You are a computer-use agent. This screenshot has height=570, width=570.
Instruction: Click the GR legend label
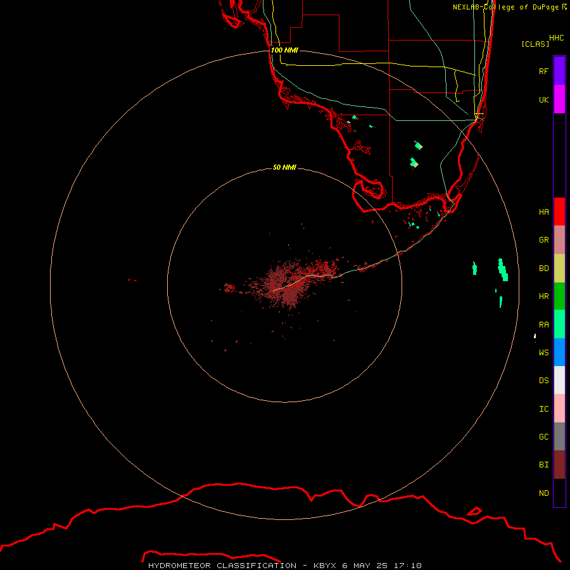click(543, 240)
